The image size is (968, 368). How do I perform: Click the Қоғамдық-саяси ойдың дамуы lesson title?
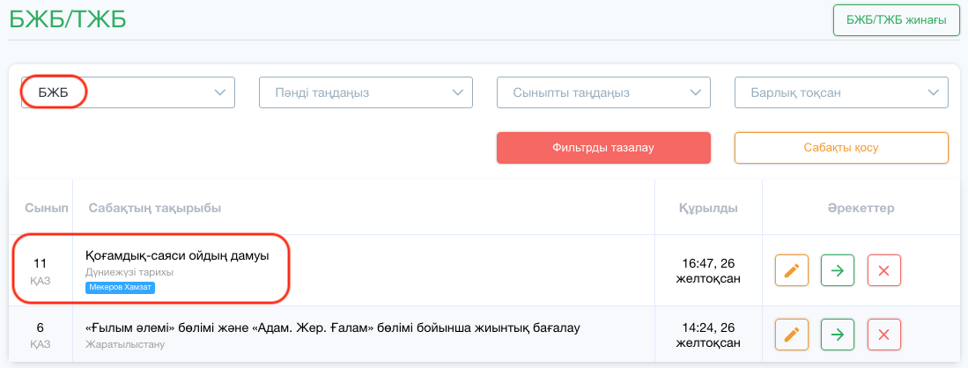[178, 256]
